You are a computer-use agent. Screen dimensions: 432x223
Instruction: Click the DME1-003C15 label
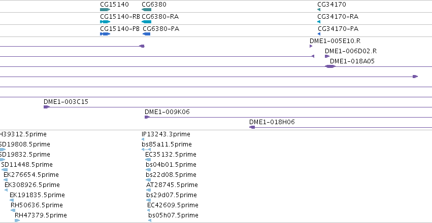66,101
